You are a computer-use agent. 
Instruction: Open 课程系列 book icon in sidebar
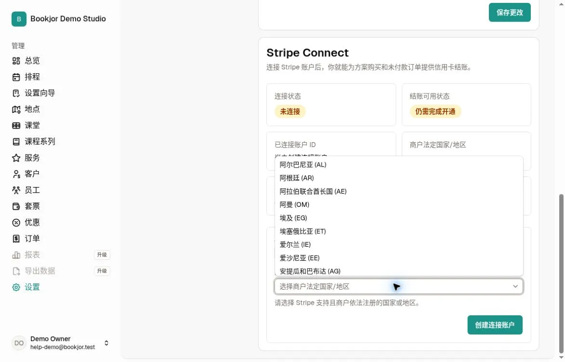tap(16, 142)
